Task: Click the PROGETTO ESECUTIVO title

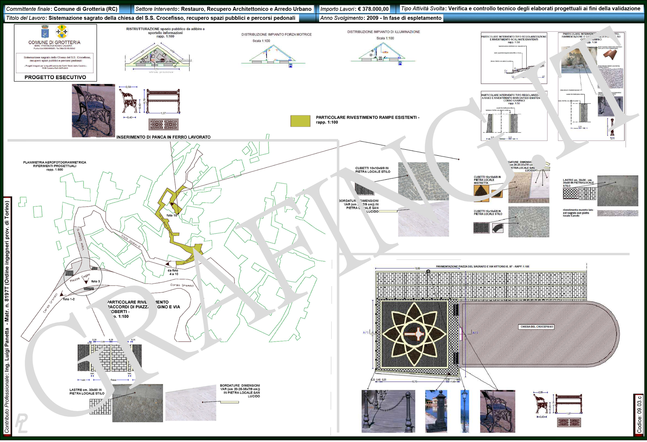Action: tap(55, 77)
